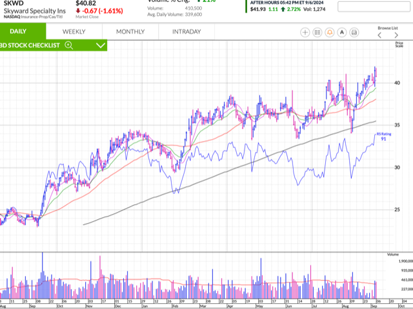
Task: Switch to the WEEKLY chart tab
Action: [74, 32]
